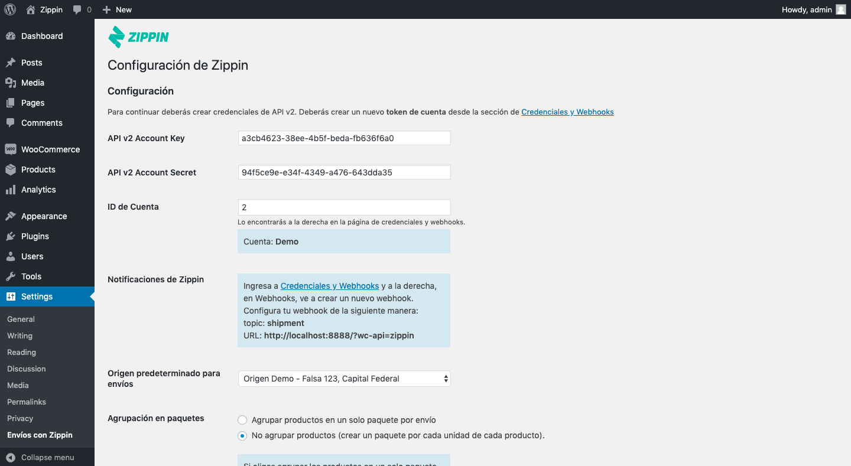
Task: Go to Posts menu label
Action: pos(32,63)
